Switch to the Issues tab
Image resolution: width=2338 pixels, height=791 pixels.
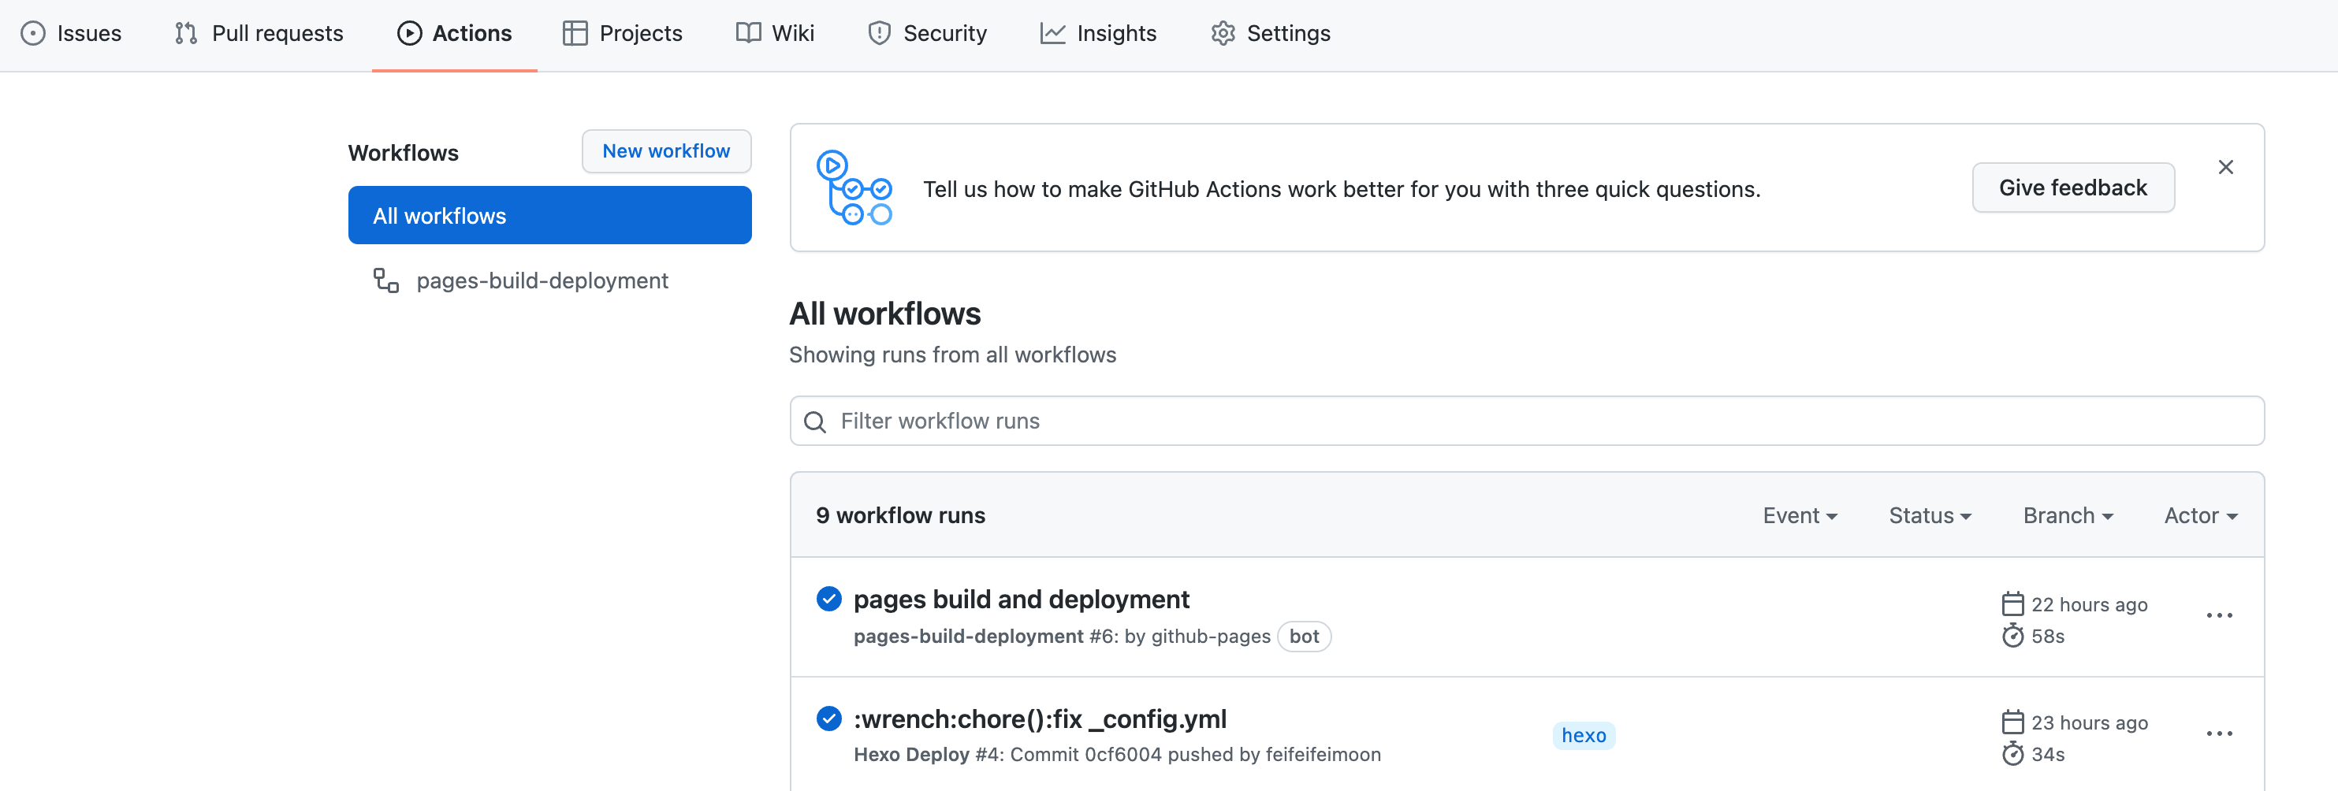pyautogui.click(x=71, y=34)
